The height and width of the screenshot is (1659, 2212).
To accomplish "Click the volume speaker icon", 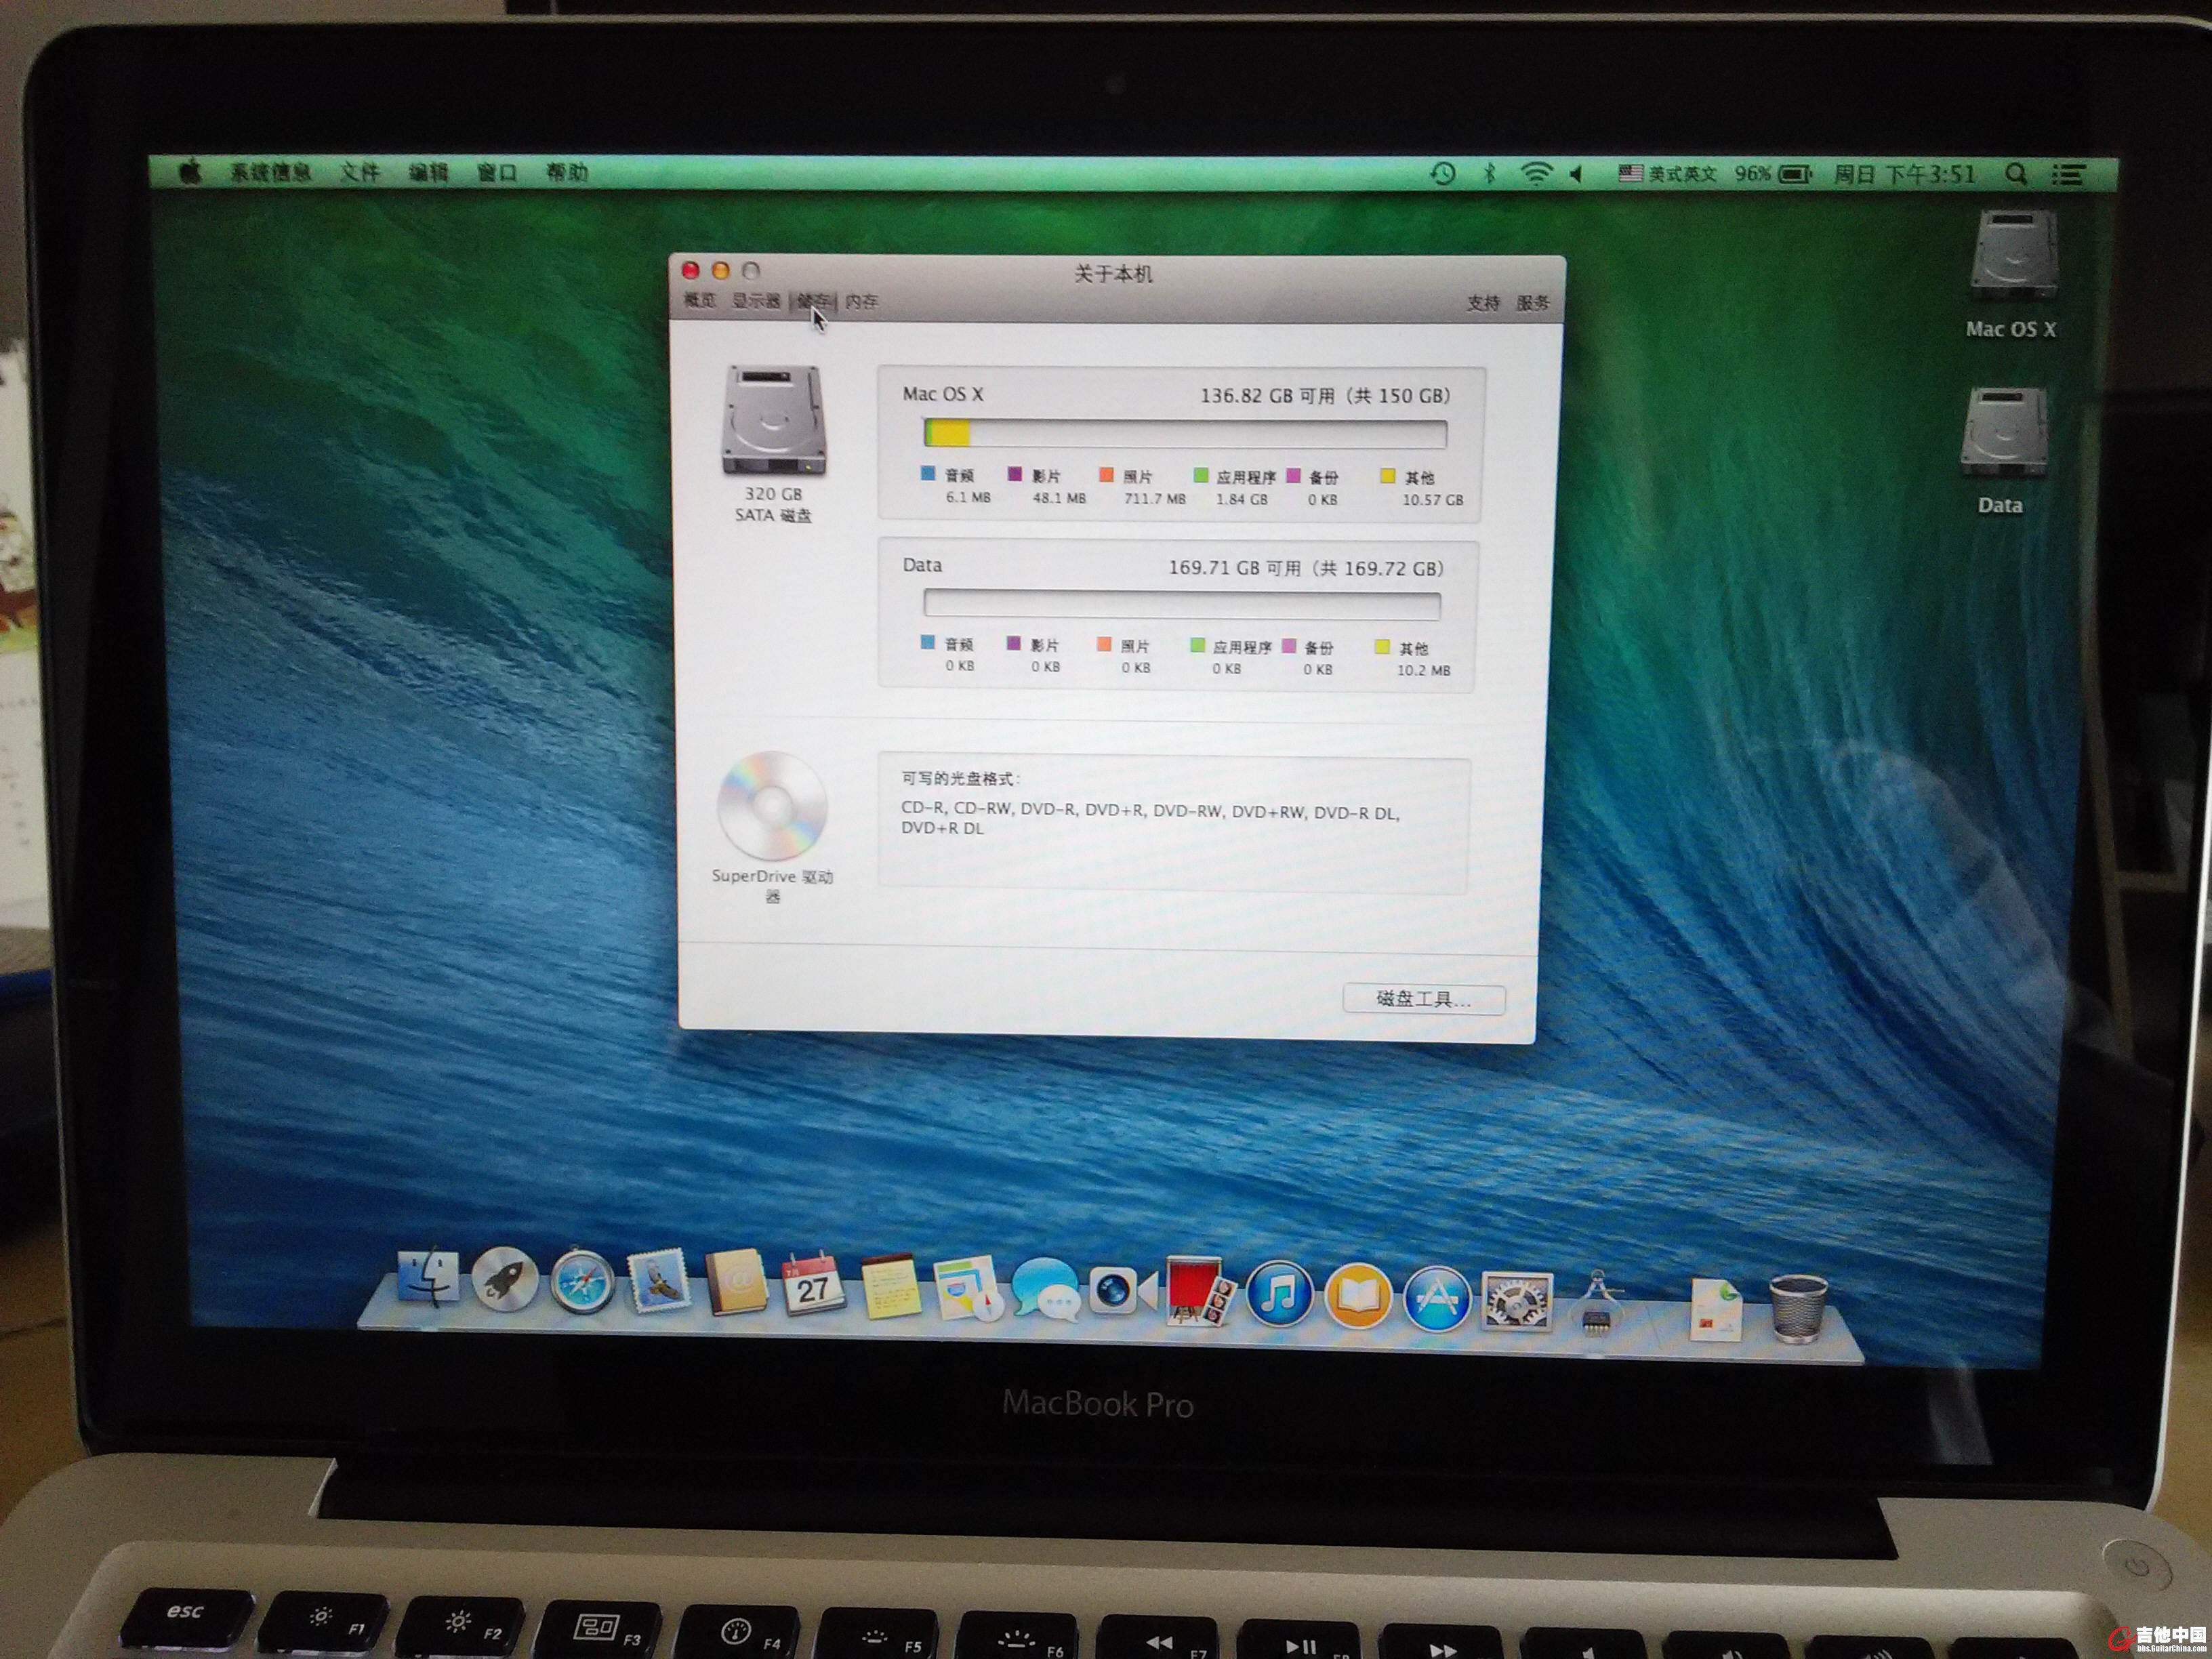I will tap(1577, 174).
